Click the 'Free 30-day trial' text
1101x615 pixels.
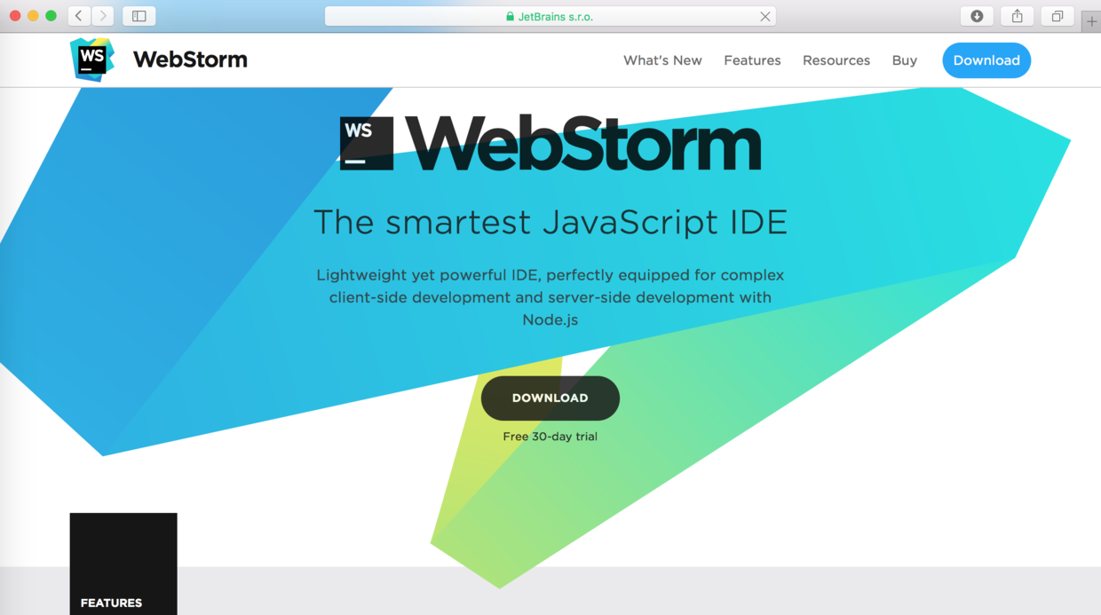[x=550, y=437]
